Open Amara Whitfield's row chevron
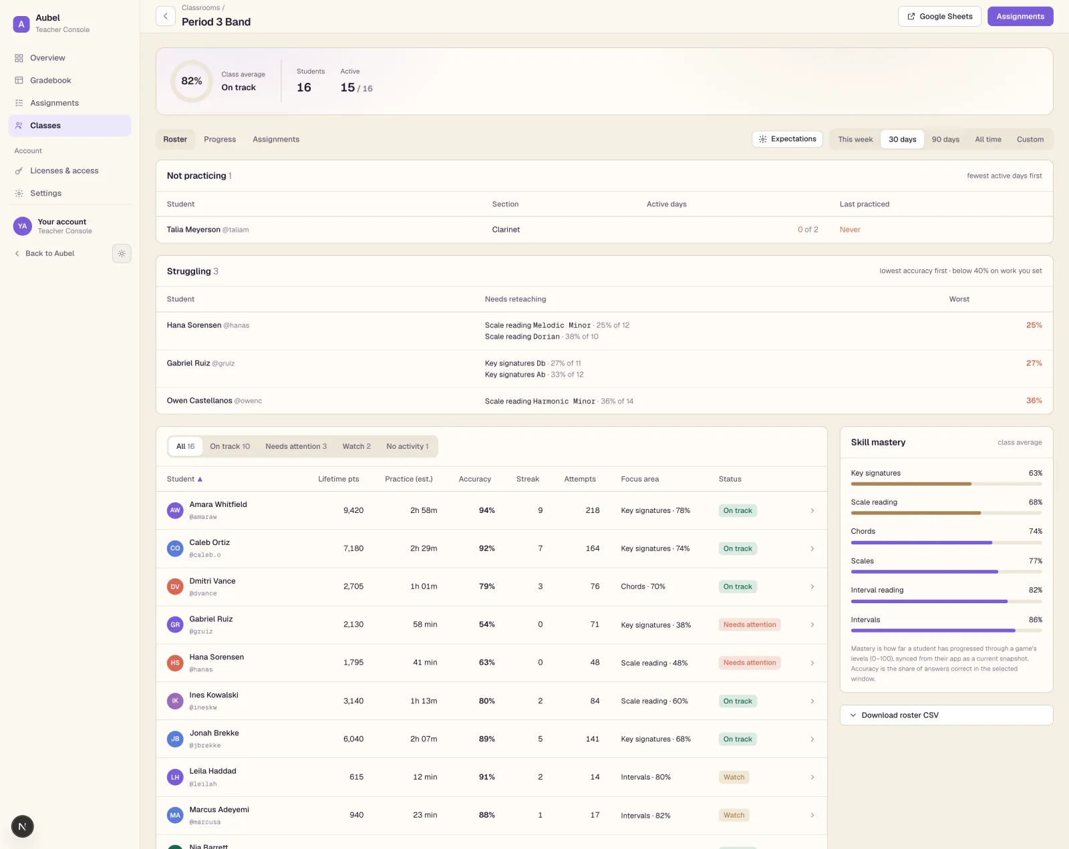1069x849 pixels. [x=812, y=510]
